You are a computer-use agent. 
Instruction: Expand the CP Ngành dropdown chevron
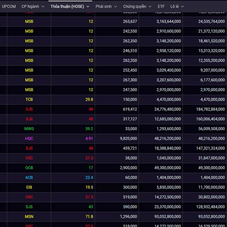tap(43, 7)
